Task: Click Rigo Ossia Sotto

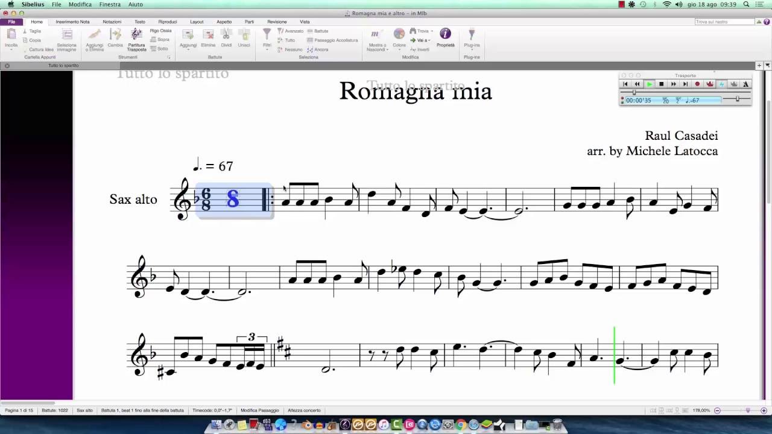Action: [160, 49]
